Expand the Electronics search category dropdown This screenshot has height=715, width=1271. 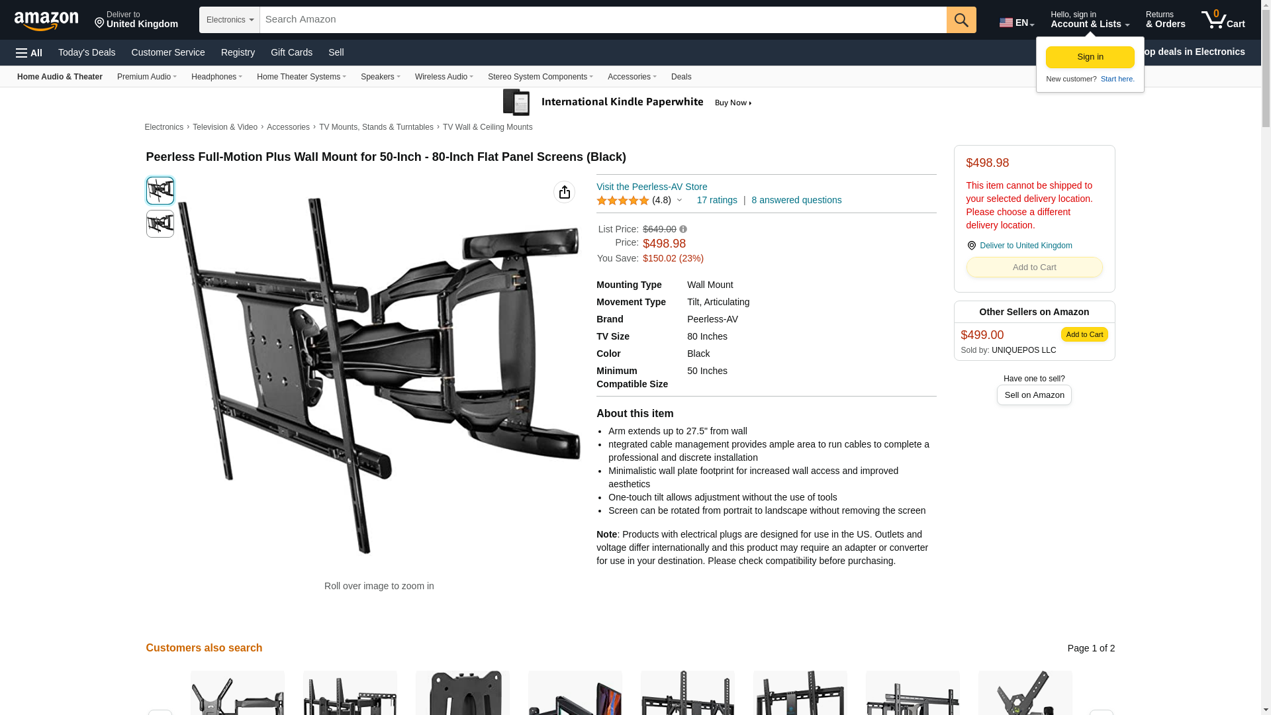click(x=230, y=20)
